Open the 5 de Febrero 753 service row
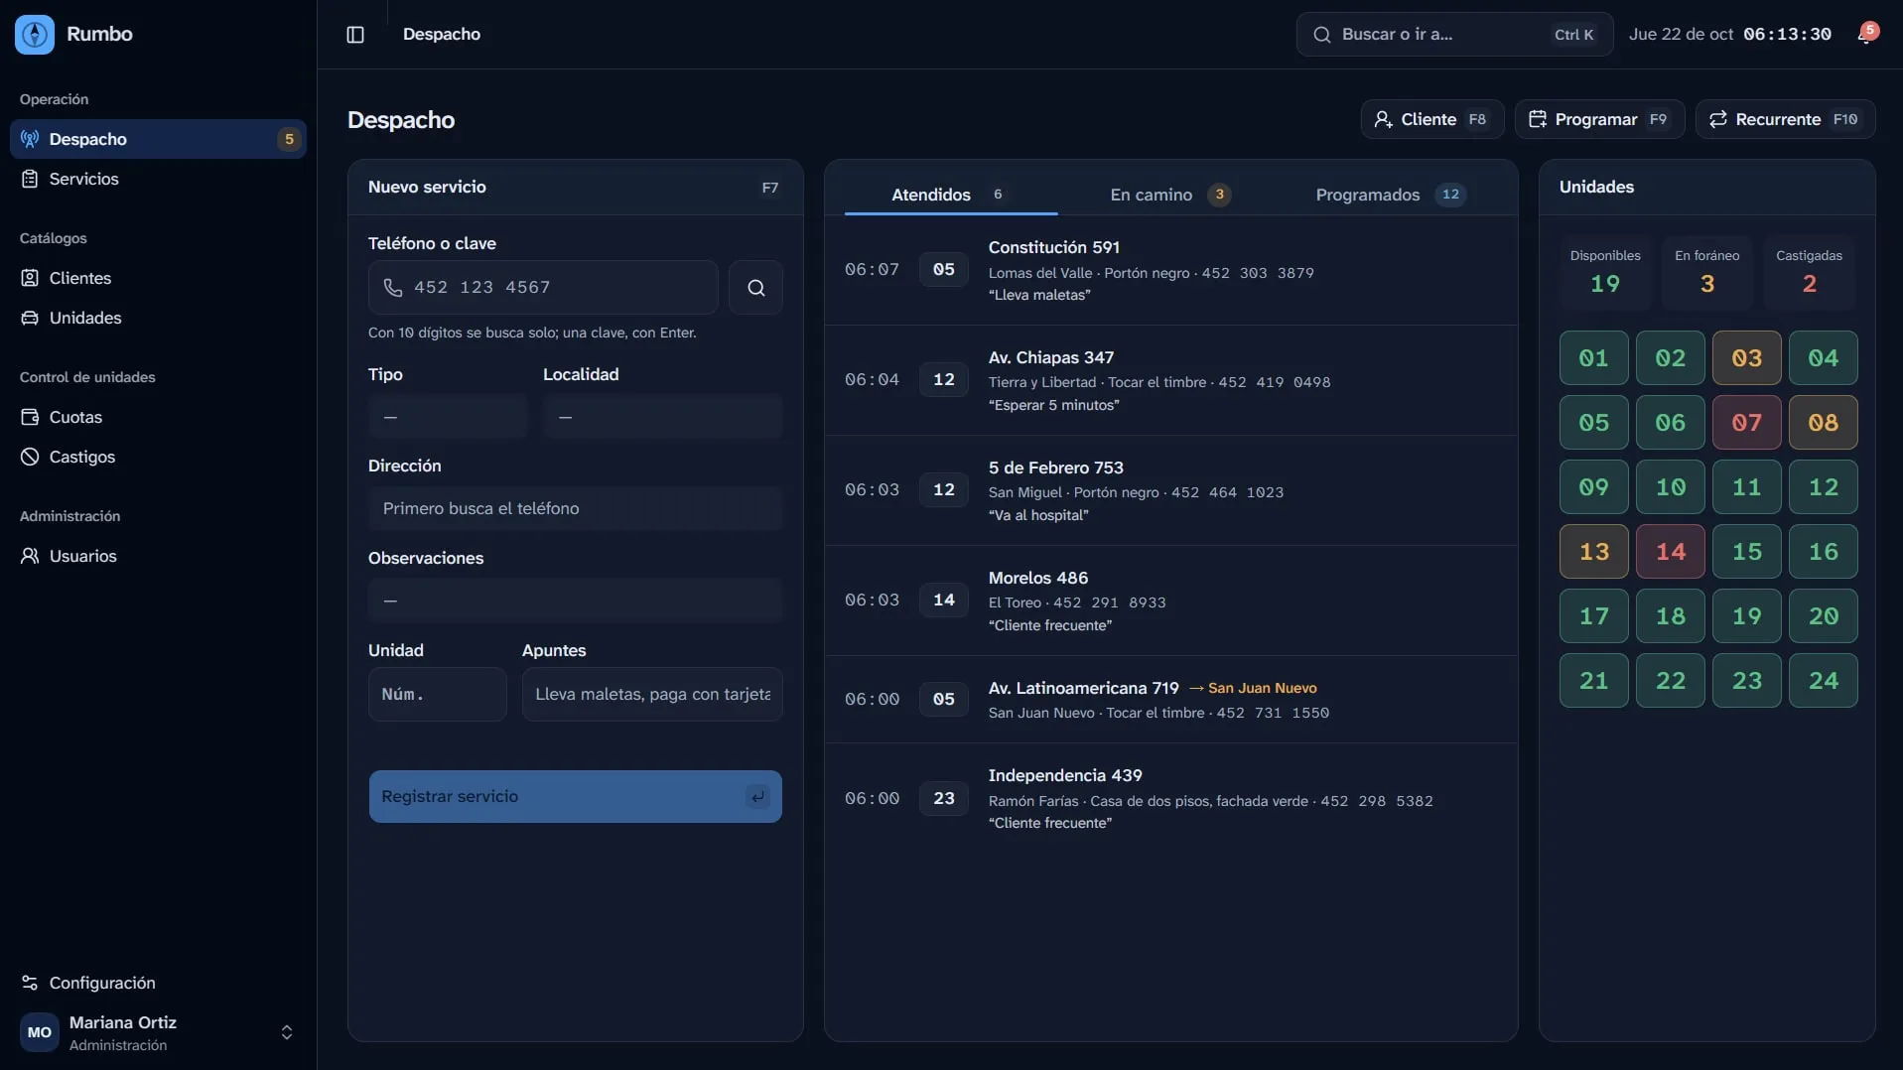The image size is (1903, 1070). click(x=1170, y=490)
